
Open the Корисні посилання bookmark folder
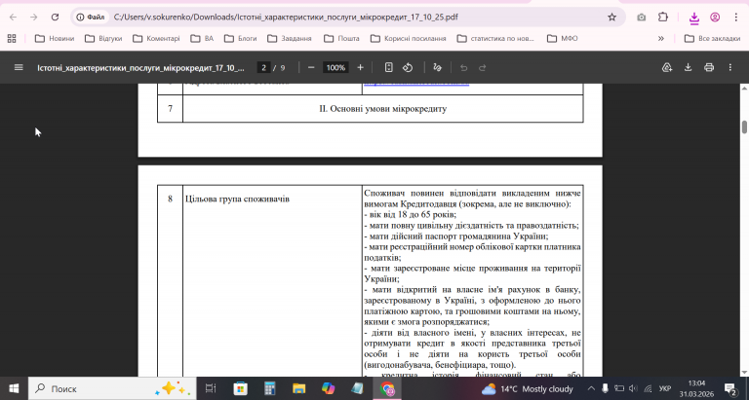point(409,39)
